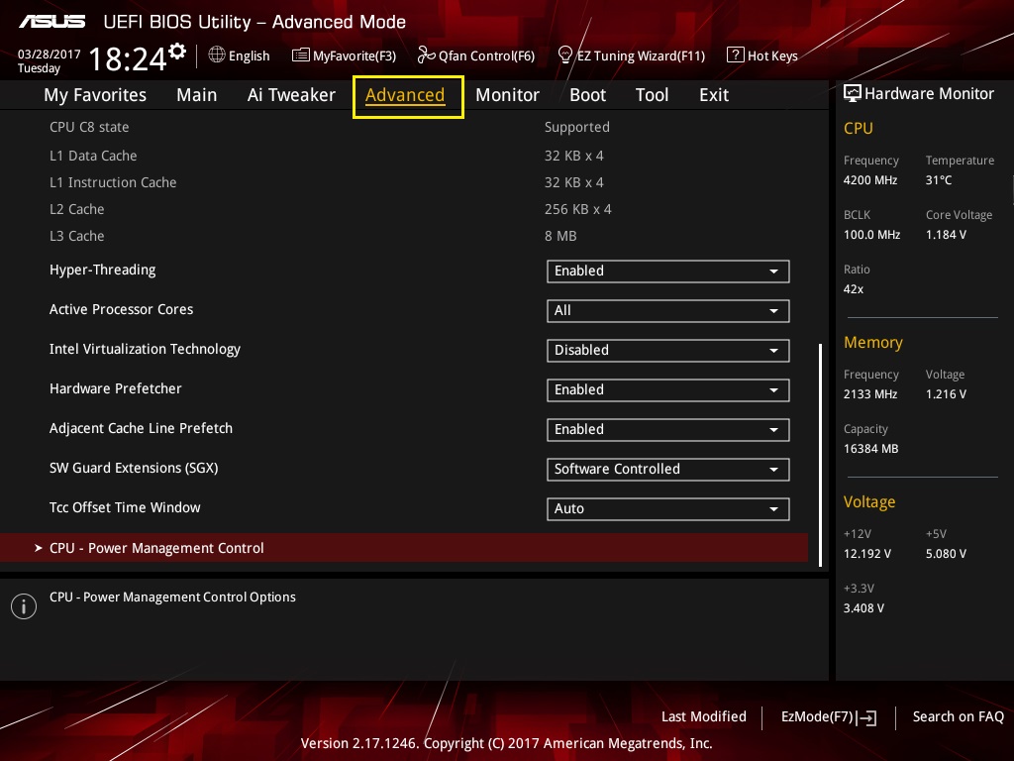The image size is (1014, 761).
Task: Click the ASUS logo
Action: click(51, 22)
